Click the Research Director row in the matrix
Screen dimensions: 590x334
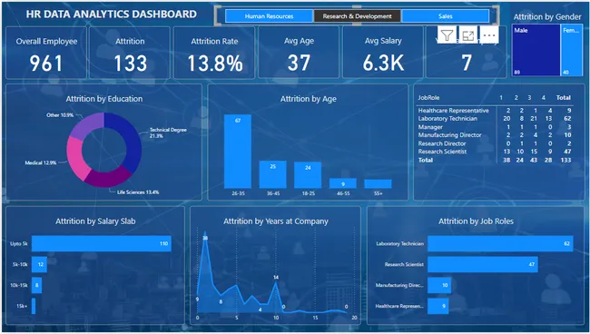pos(495,143)
